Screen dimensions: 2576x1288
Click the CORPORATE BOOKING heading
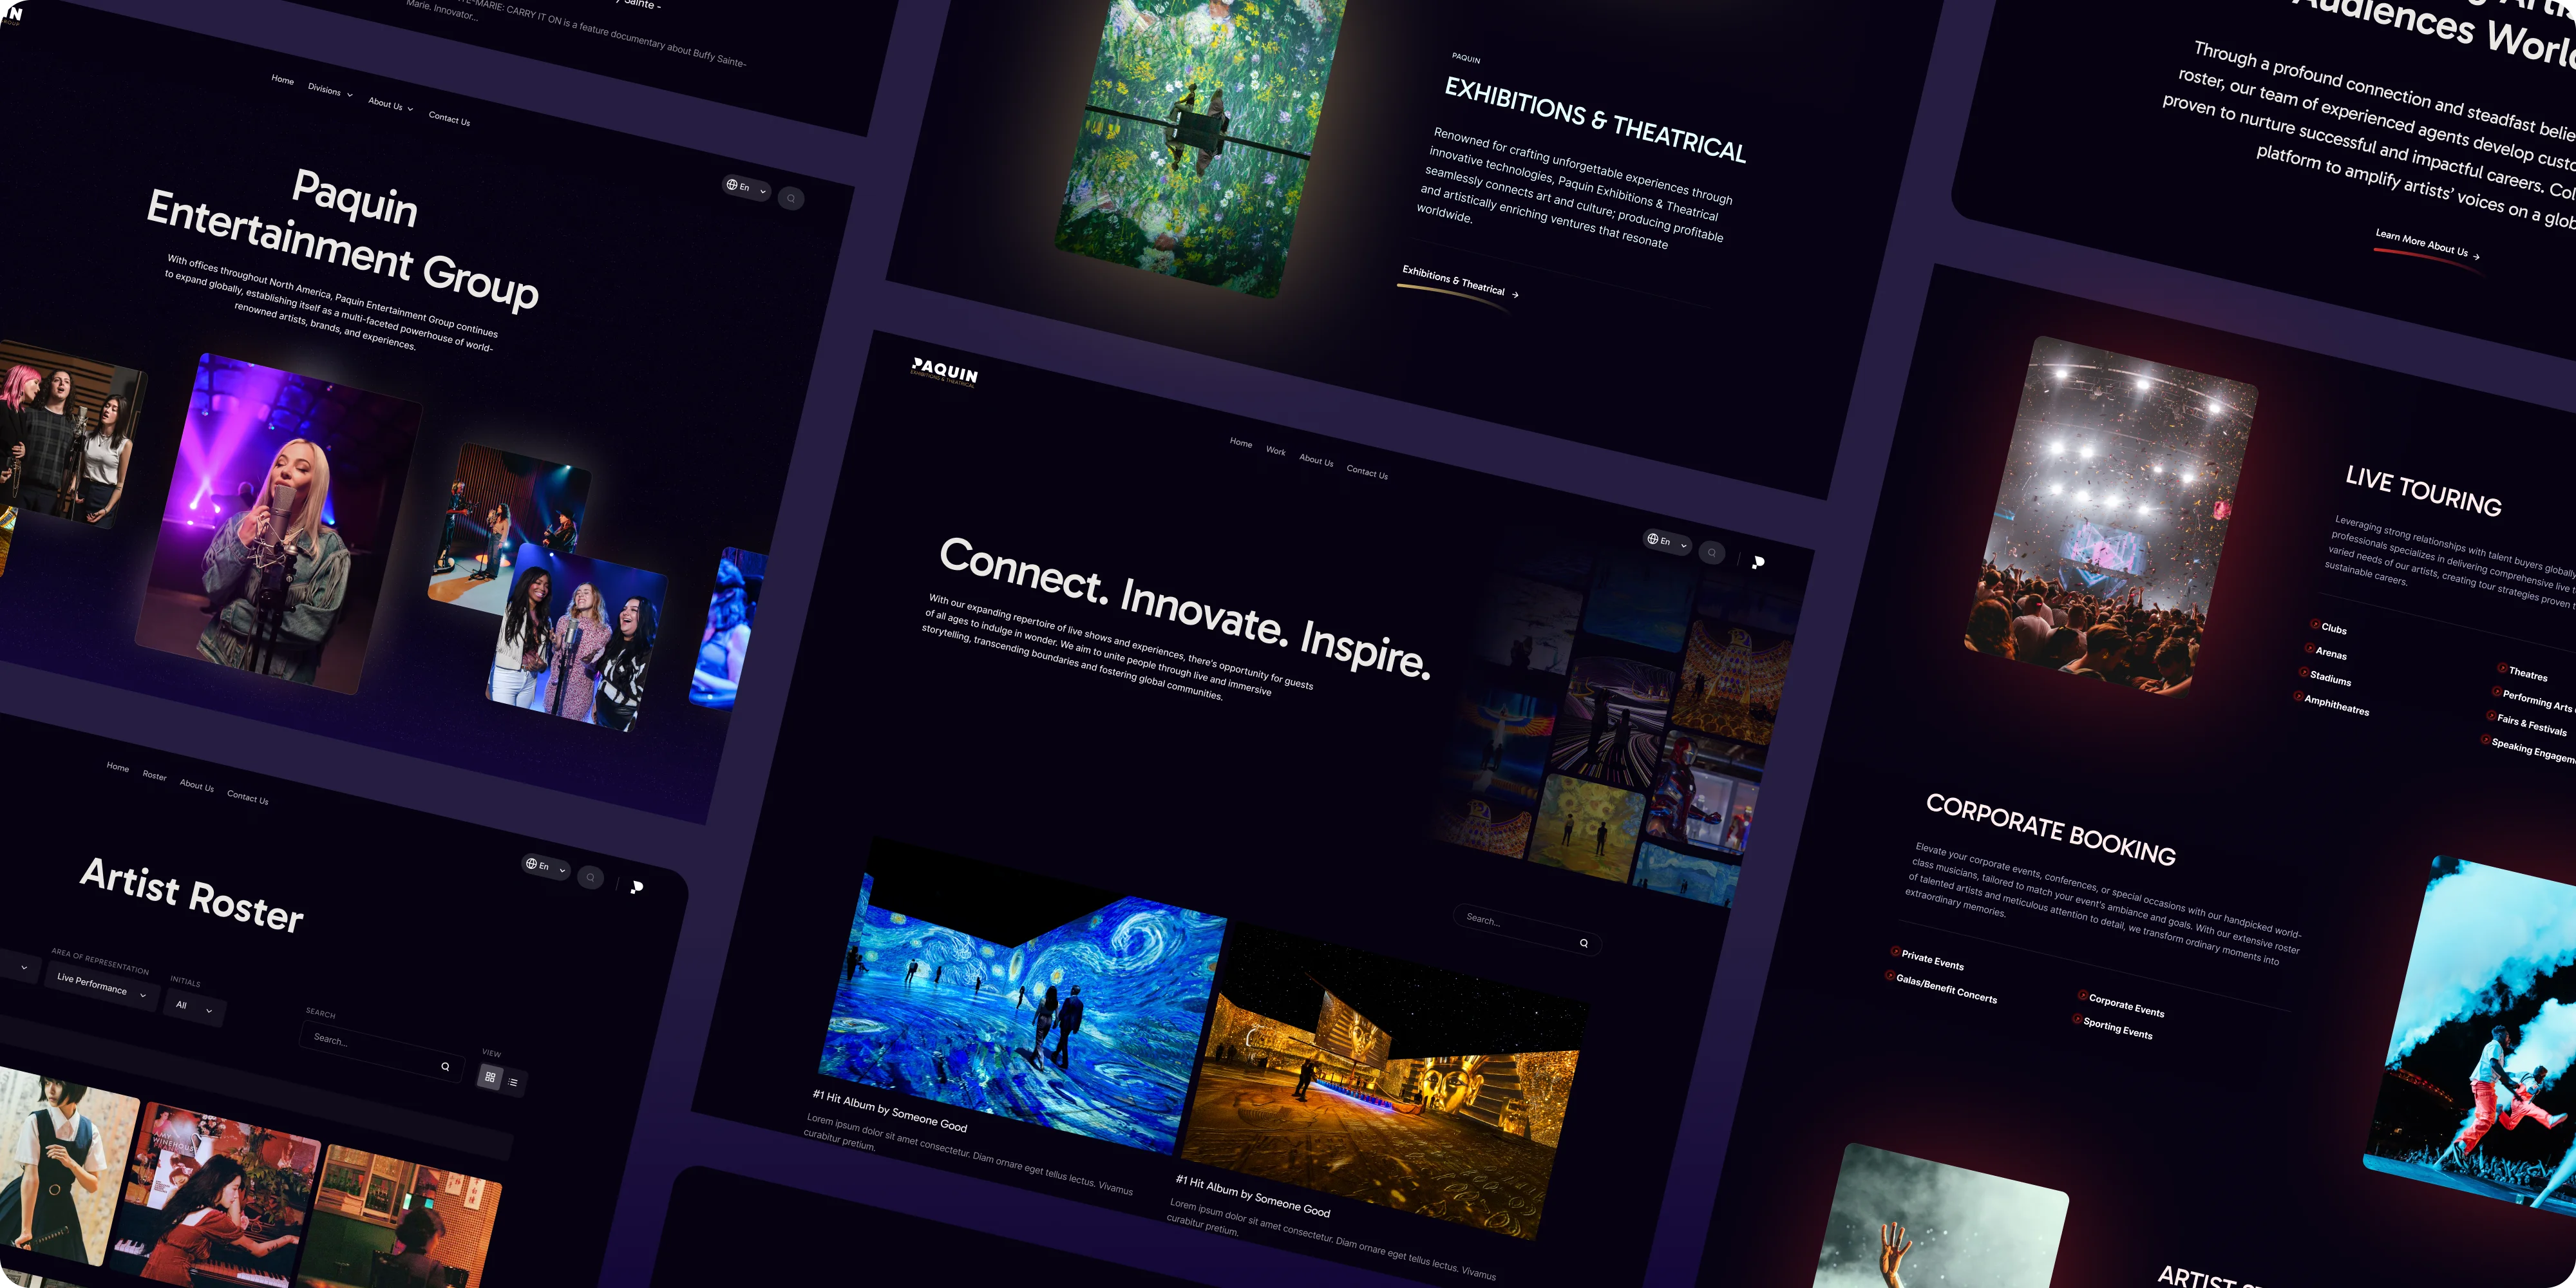click(x=2051, y=829)
